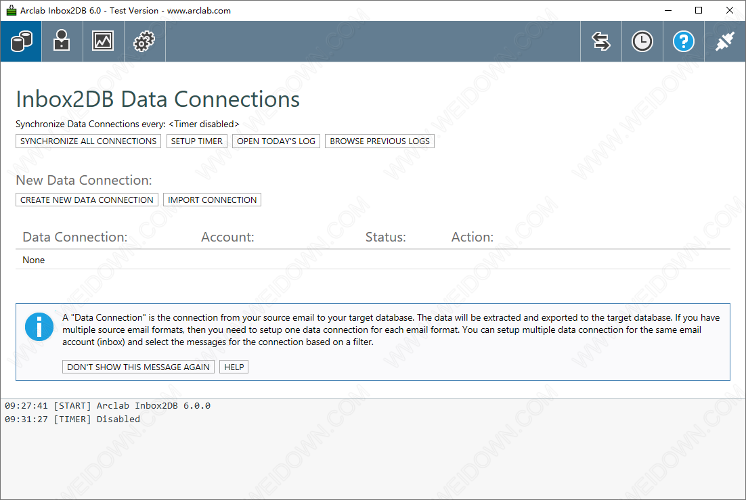
Task: Click the blue info circle icon
Action: point(39,327)
